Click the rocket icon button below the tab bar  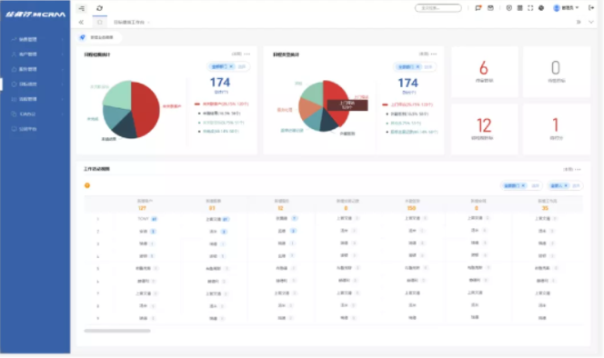click(x=82, y=37)
